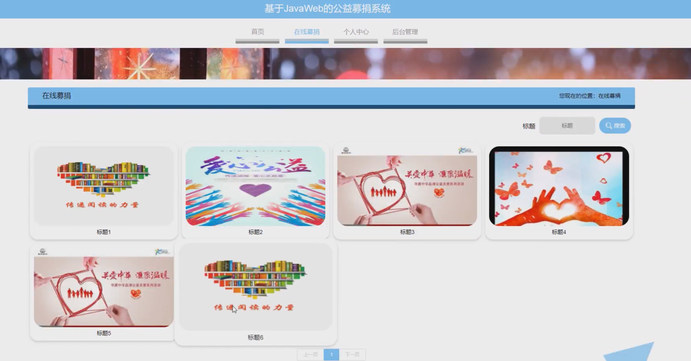Open the 标题2 charity campaign thumbnail
The width and height of the screenshot is (691, 361).
(255, 186)
